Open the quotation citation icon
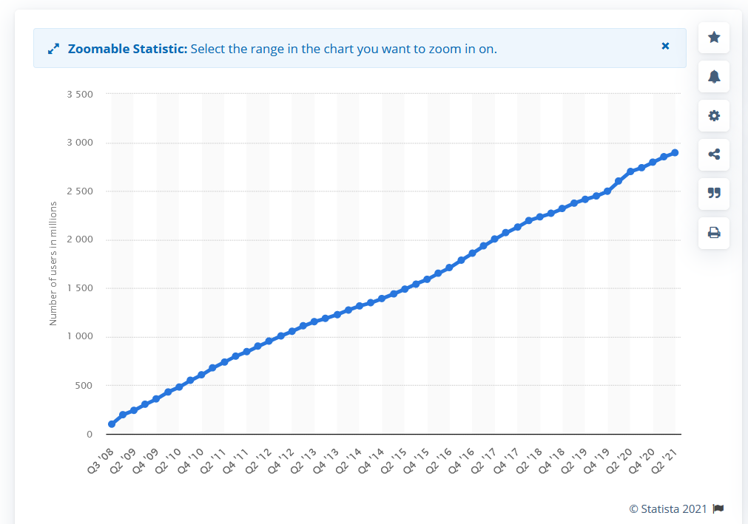Viewport: 748px width, 524px height. (x=714, y=193)
